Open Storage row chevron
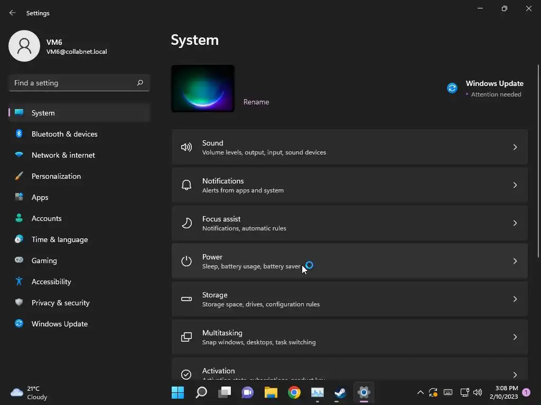541x405 pixels. 515,299
